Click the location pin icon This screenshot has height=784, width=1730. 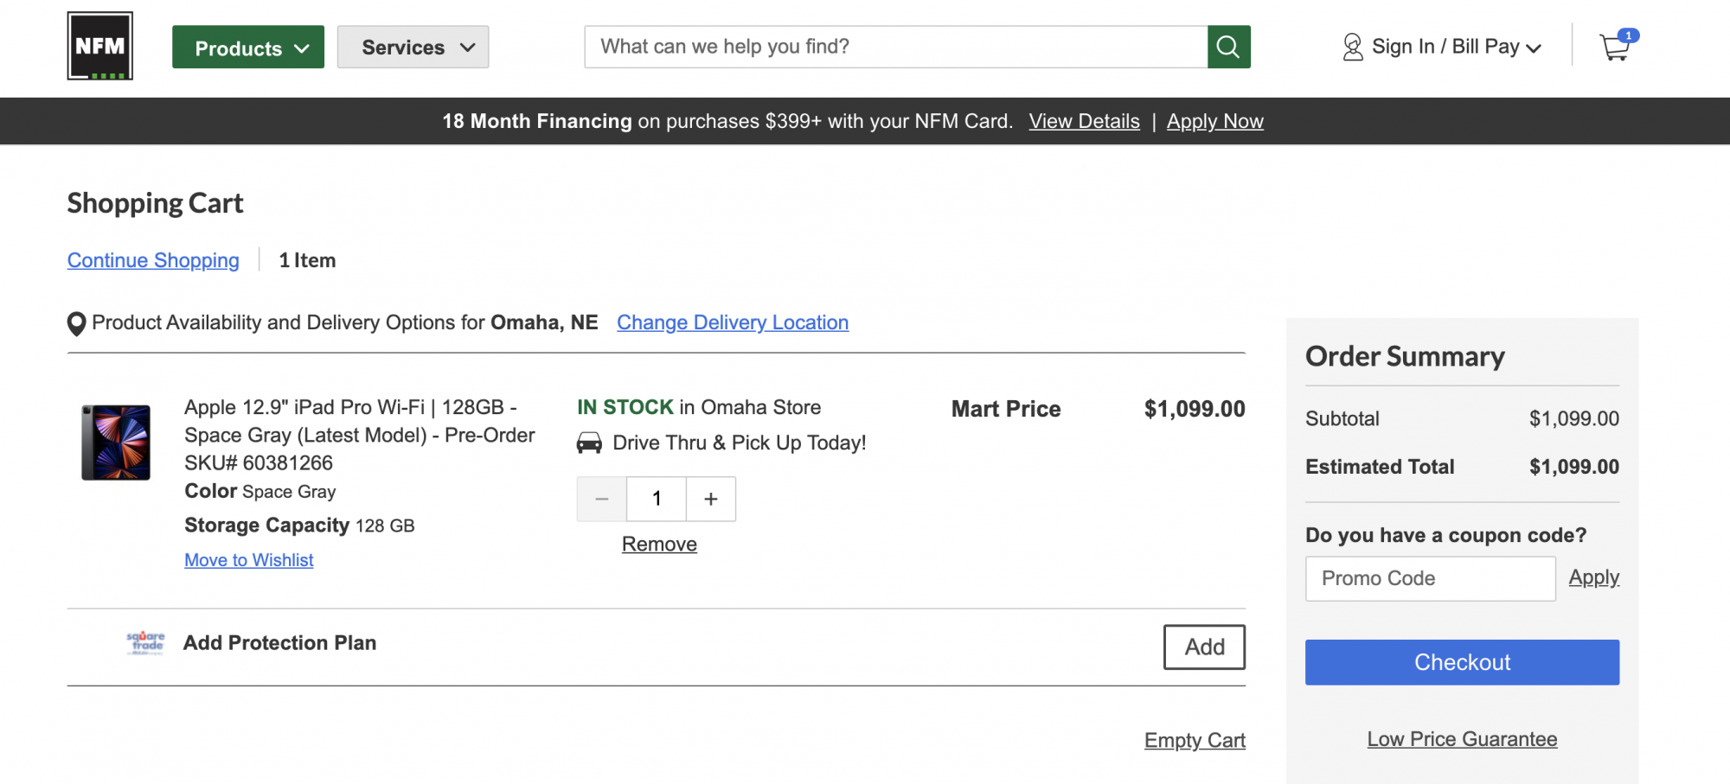tap(76, 323)
